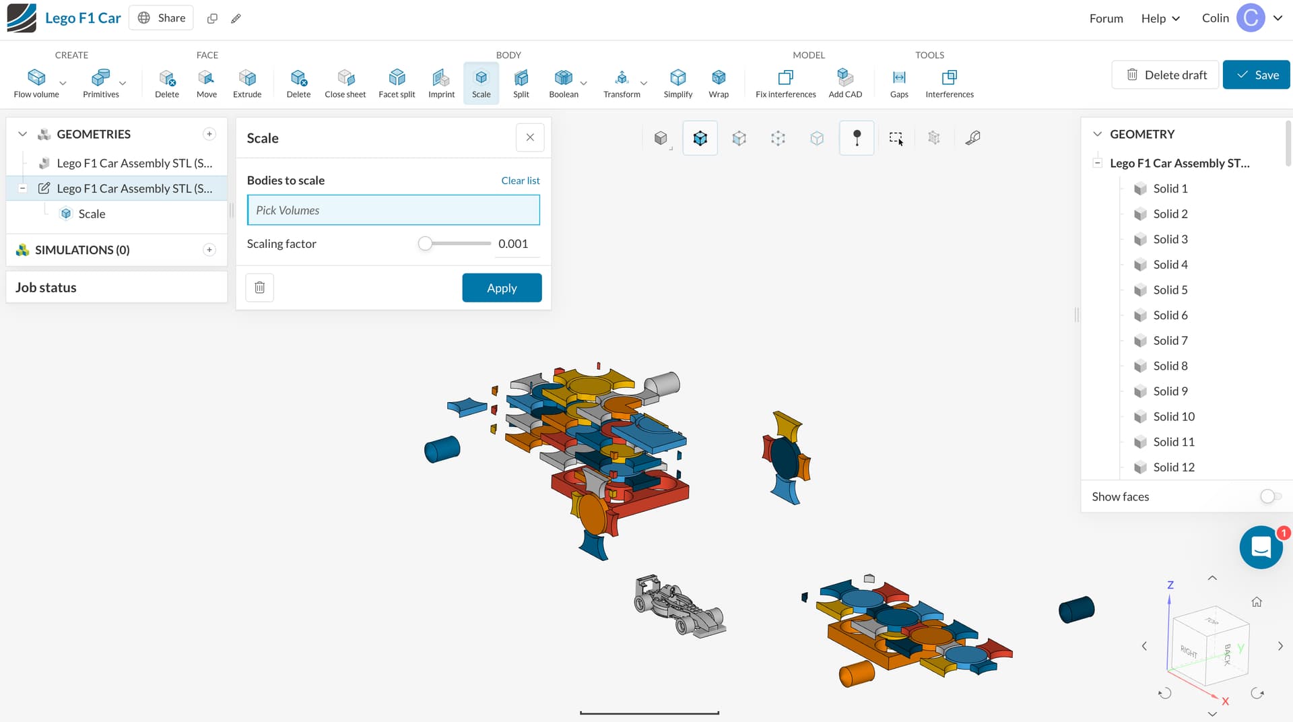
Task: Select Solid 10 in geometry list
Action: pos(1174,416)
